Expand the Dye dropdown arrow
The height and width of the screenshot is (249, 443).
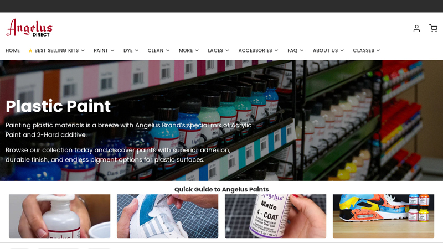[137, 50]
